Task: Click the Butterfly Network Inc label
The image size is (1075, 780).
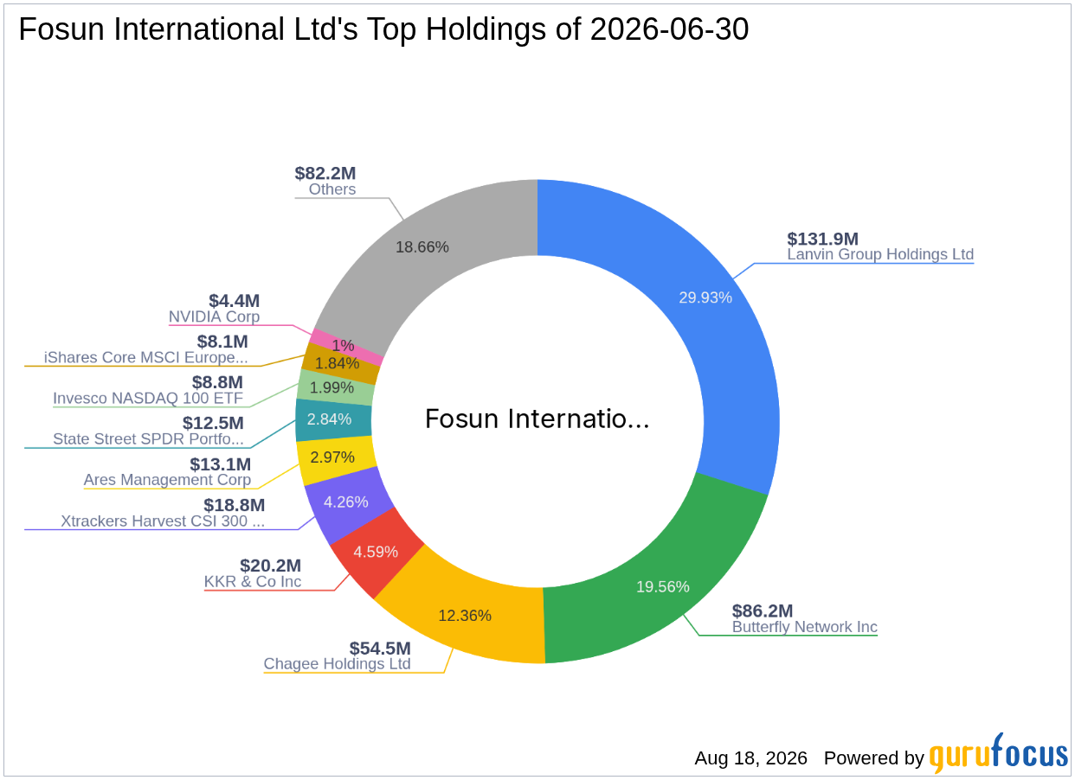Action: 805,628
